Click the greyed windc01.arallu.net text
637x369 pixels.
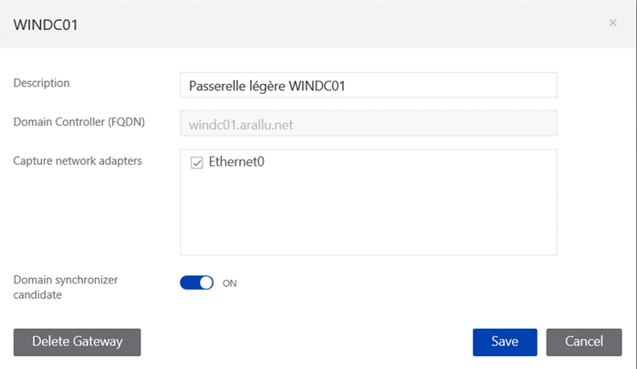coord(241,125)
